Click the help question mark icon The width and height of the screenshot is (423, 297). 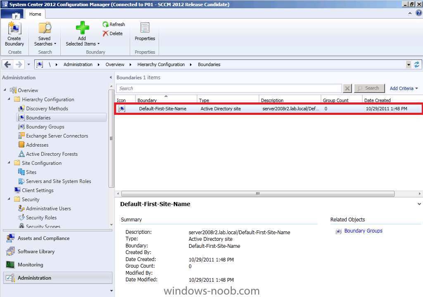click(x=418, y=13)
